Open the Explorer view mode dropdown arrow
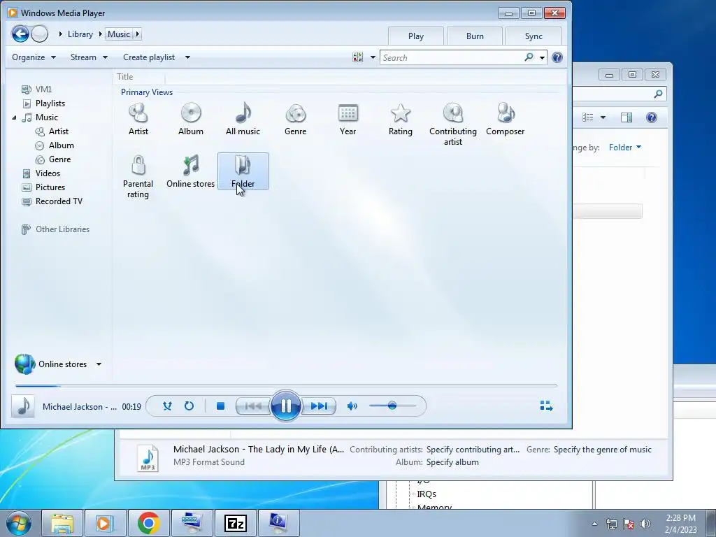Screen dimensions: 716x537 pos(603,117)
